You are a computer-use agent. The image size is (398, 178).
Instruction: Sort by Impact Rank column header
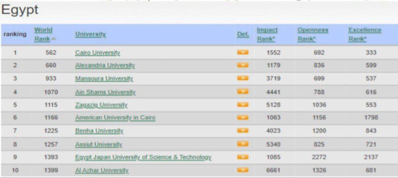click(x=267, y=35)
